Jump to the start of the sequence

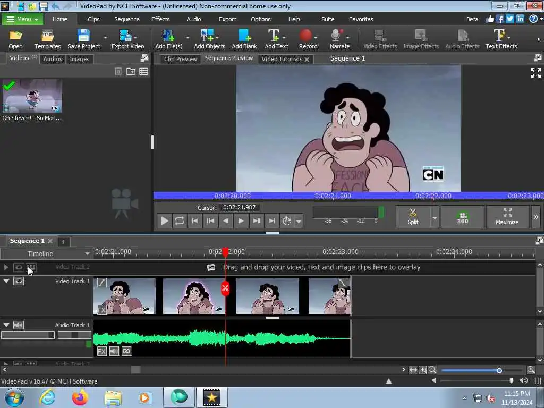[x=195, y=220]
